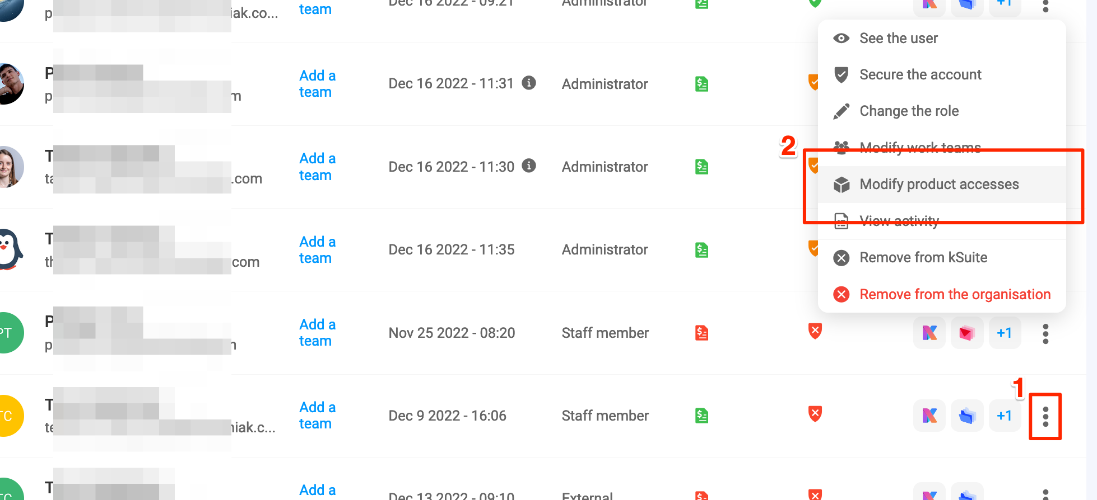Click 'Add a team' link for Dec 16 11:35 user

(317, 250)
